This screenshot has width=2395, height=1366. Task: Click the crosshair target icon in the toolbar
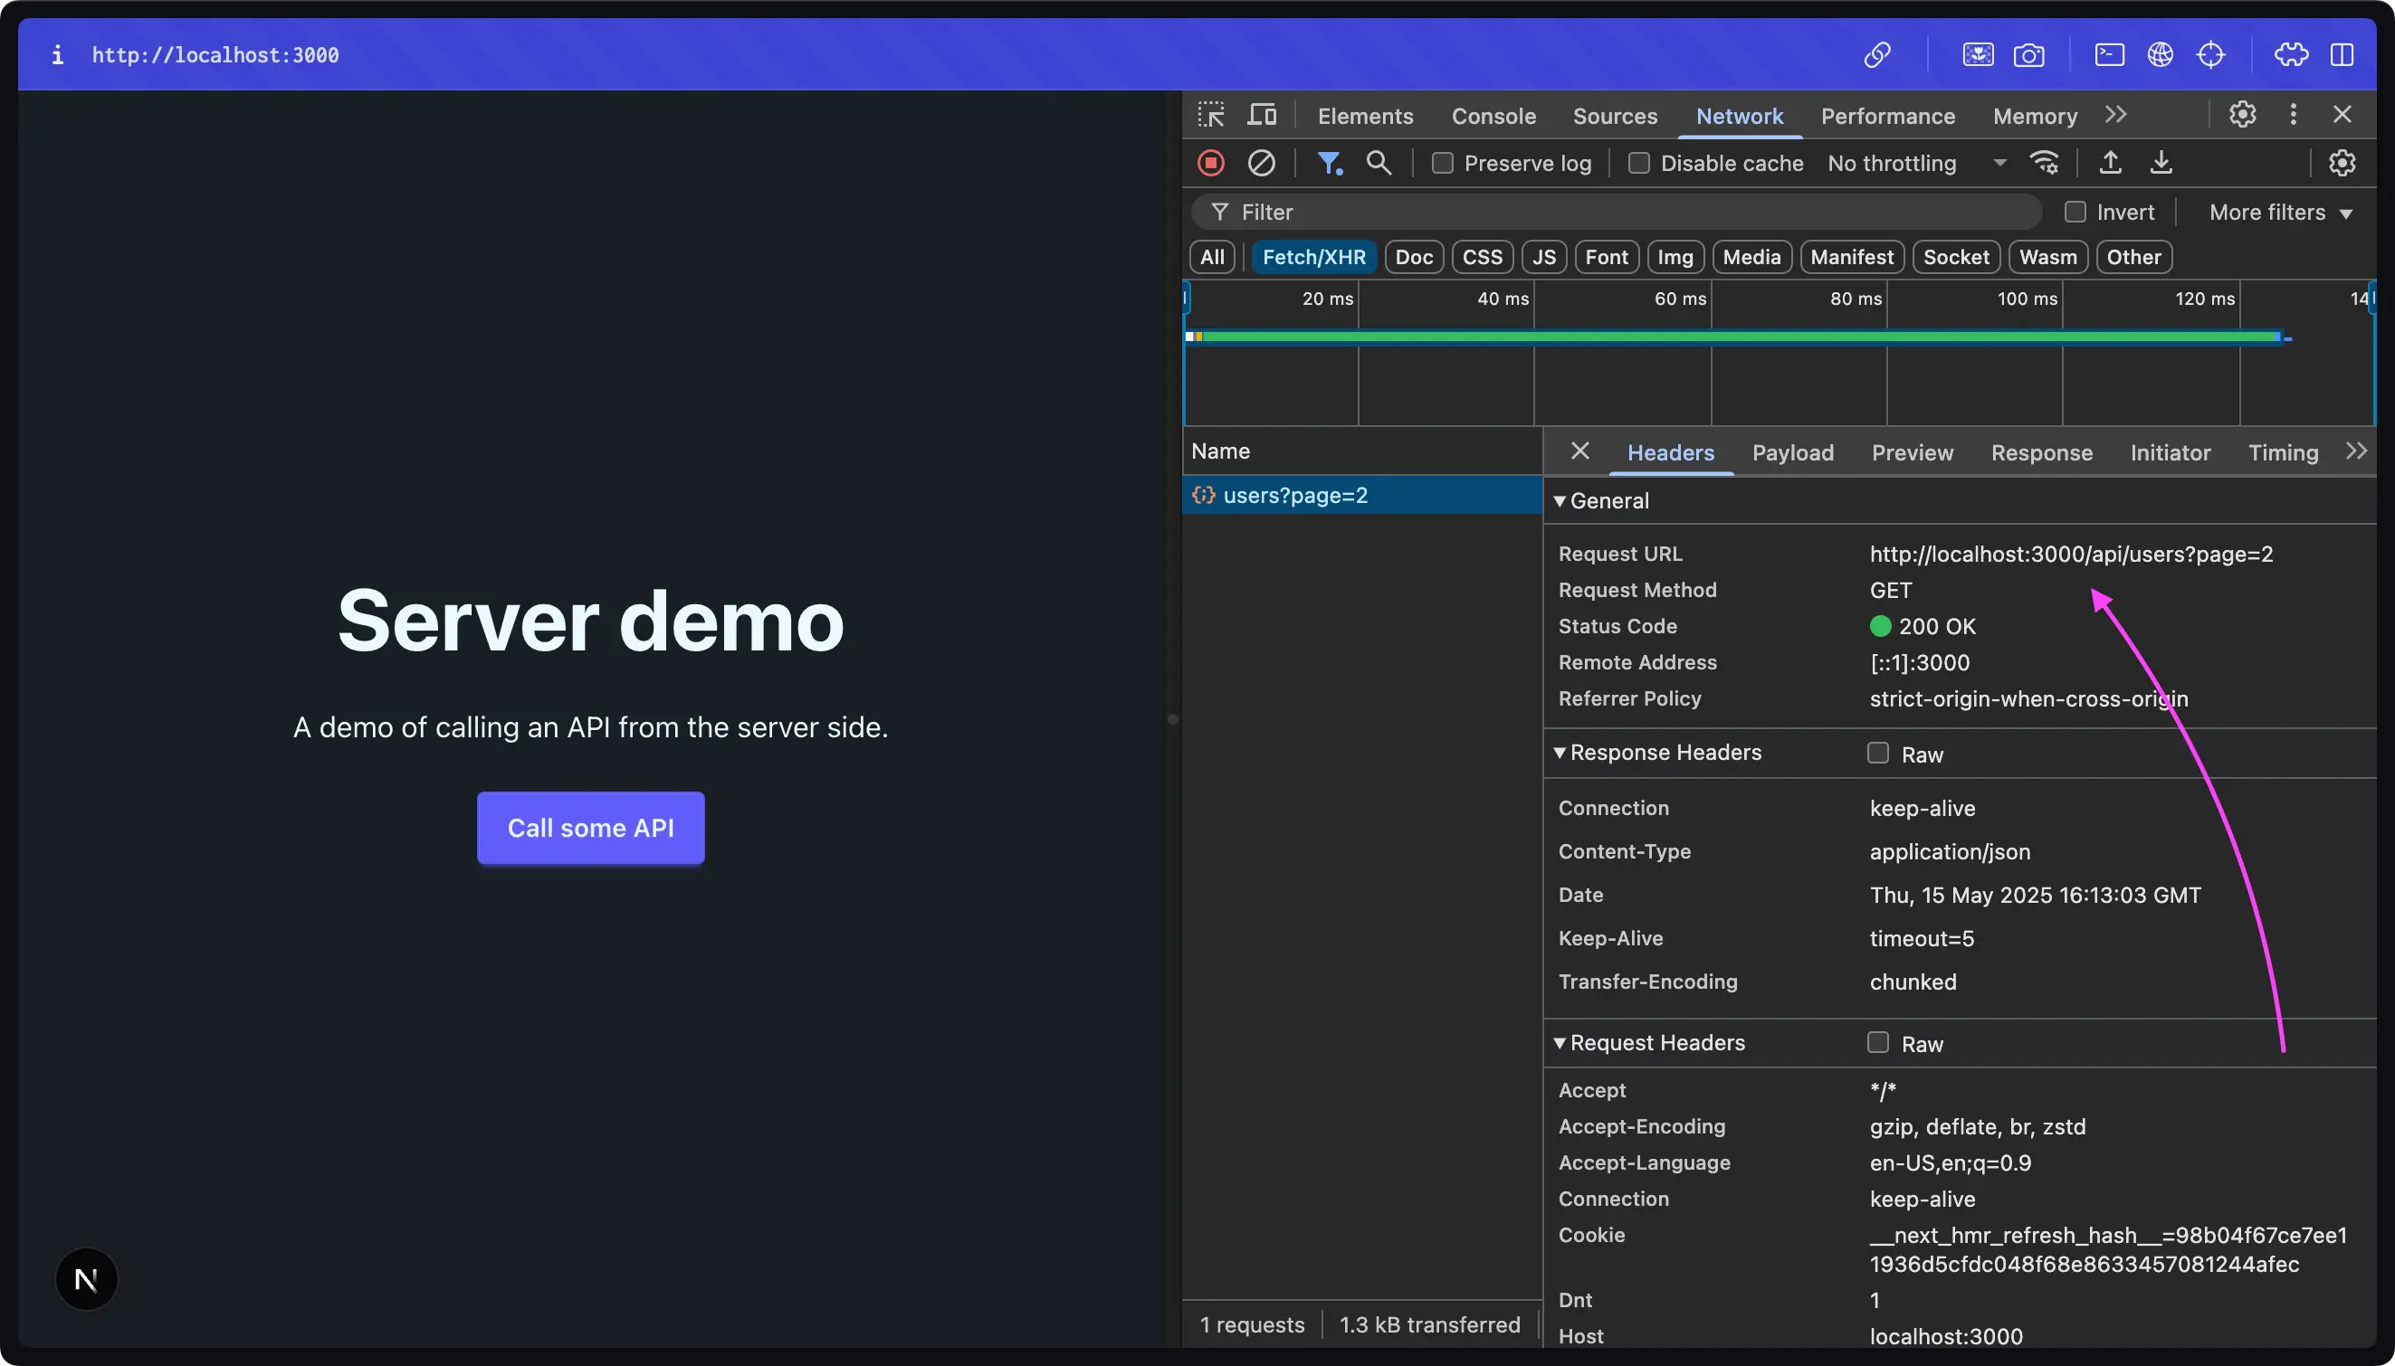tap(2211, 55)
